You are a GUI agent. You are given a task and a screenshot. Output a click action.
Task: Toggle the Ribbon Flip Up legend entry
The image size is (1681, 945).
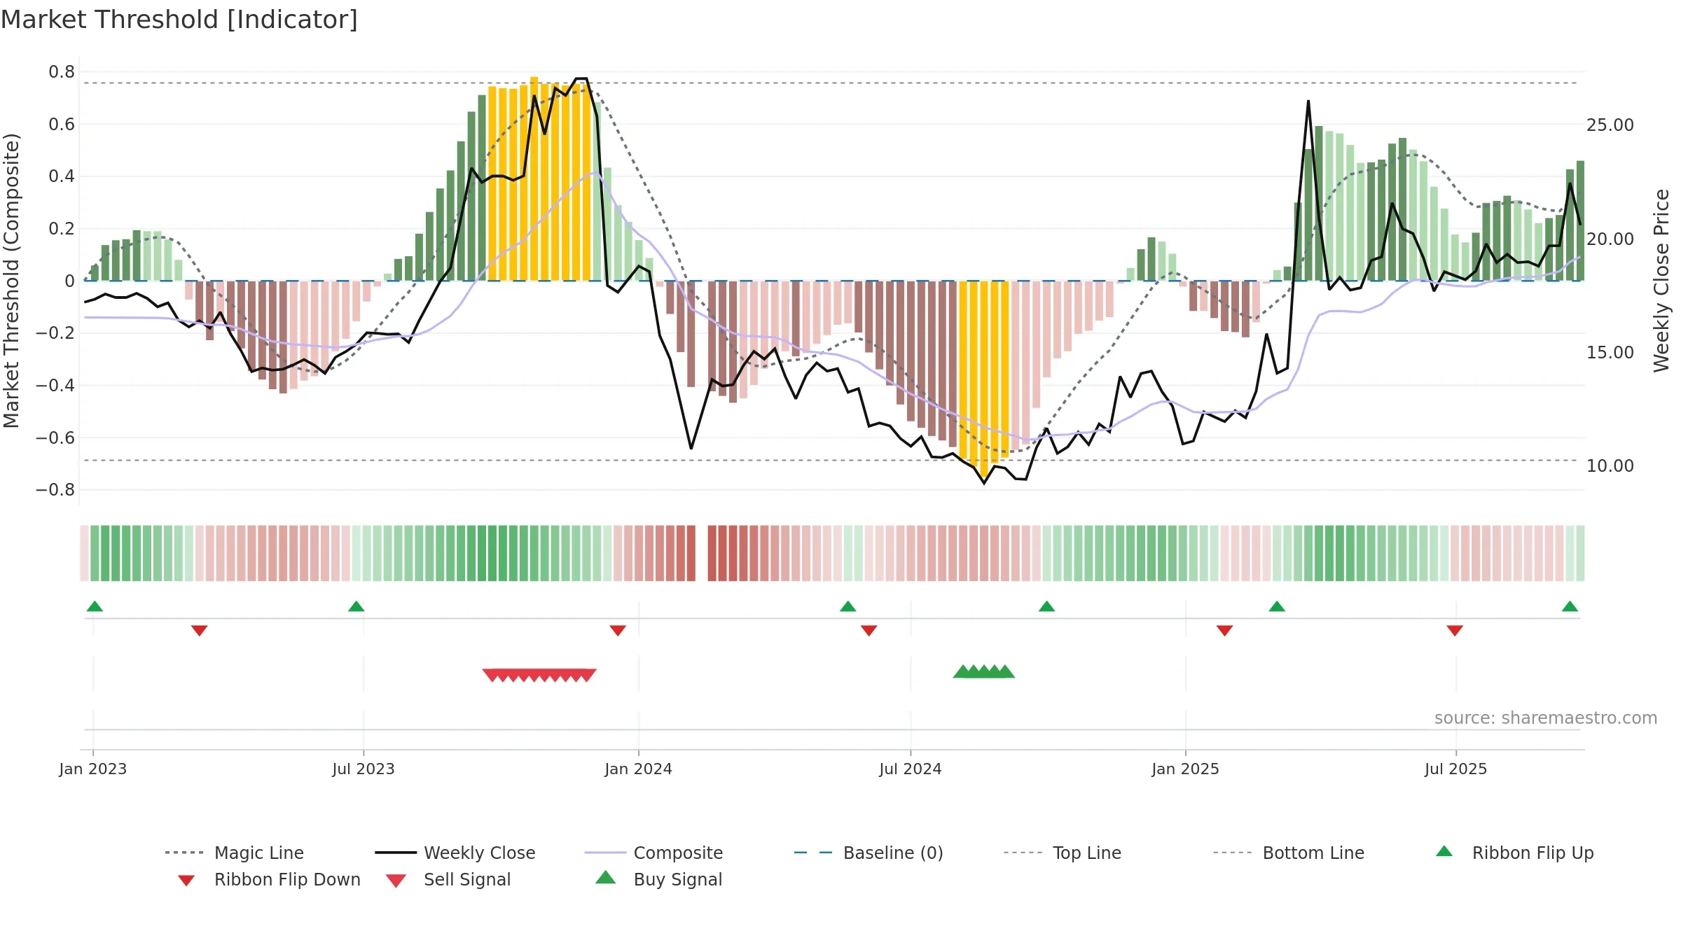coord(1515,853)
